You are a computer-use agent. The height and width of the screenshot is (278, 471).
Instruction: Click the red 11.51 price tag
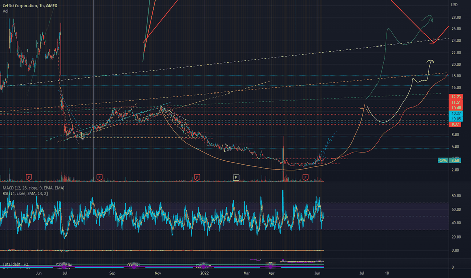pos(456,102)
